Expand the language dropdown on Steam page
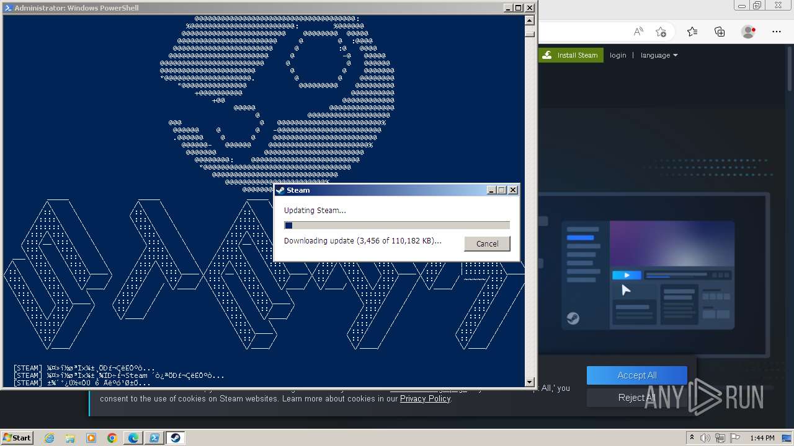This screenshot has height=446, width=794. 659,55
